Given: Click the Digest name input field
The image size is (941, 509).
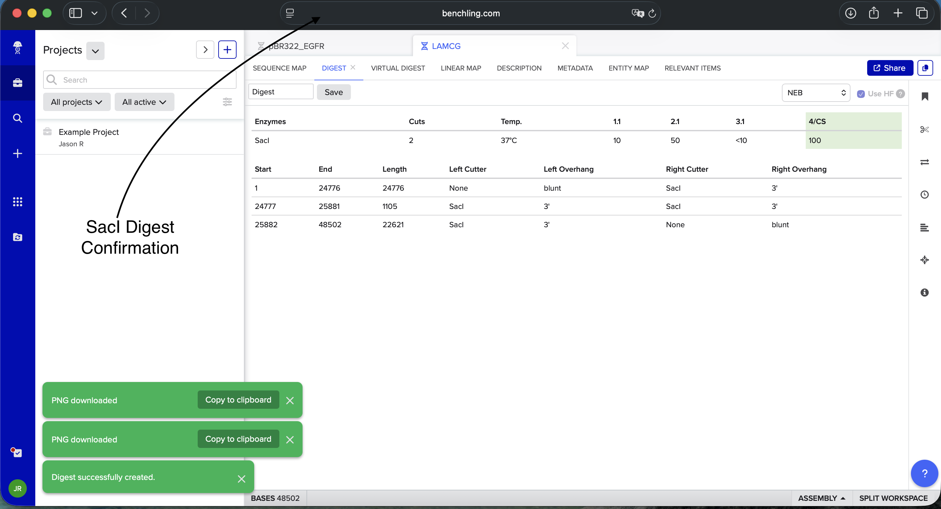Looking at the screenshot, I should [281, 92].
